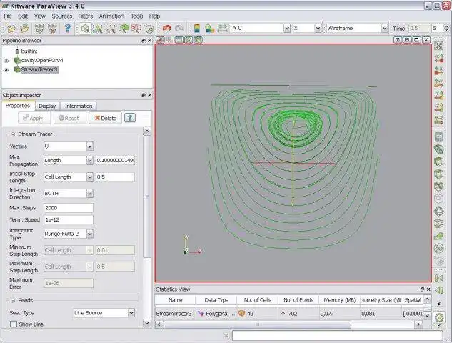Viewport: 452px width, 343px height.
Task: Click help button next to Delete
Action: [x=130, y=118]
